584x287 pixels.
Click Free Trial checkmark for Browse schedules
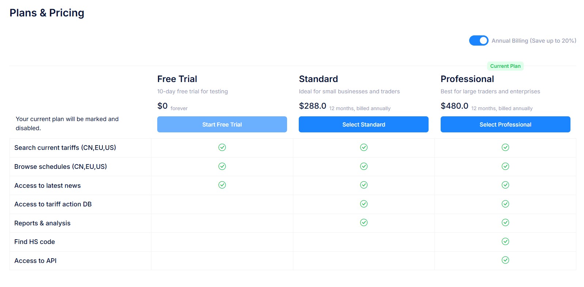[x=222, y=166]
